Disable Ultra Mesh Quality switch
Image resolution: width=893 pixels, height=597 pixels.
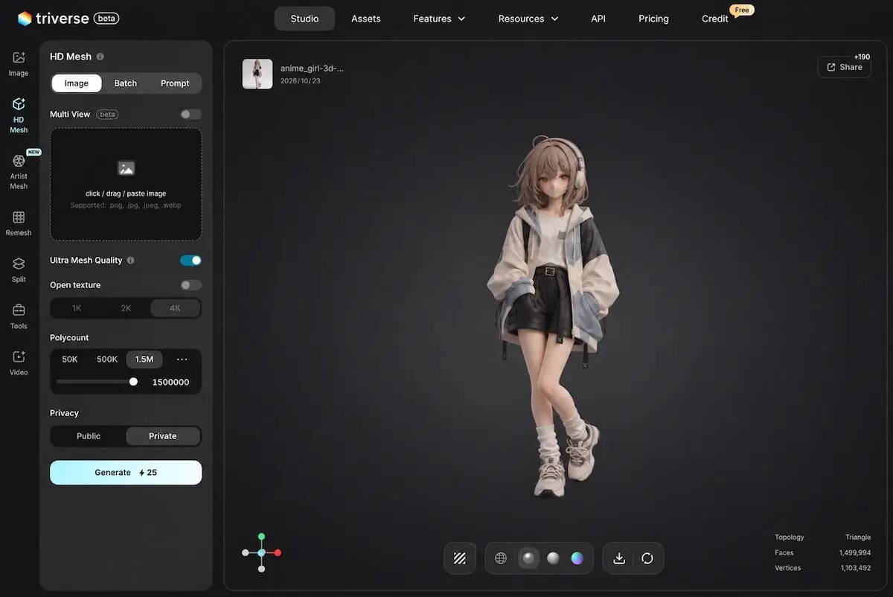coord(191,261)
